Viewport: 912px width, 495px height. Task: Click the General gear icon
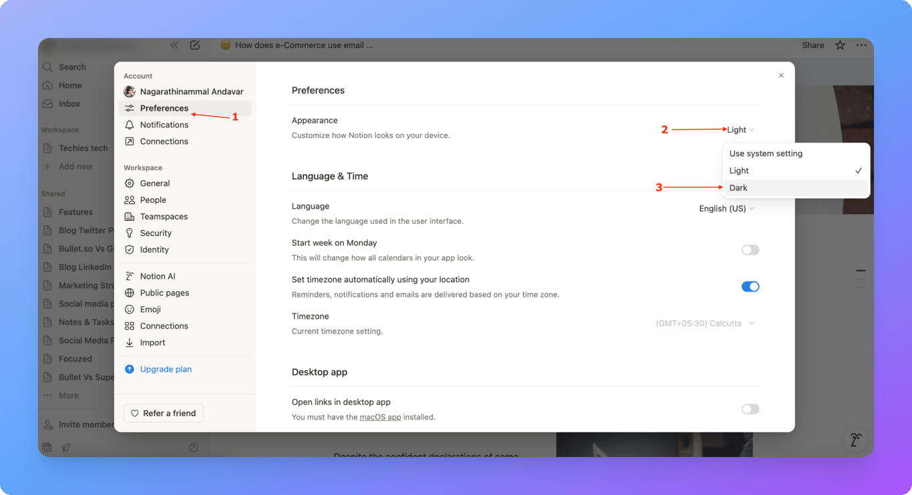point(130,183)
